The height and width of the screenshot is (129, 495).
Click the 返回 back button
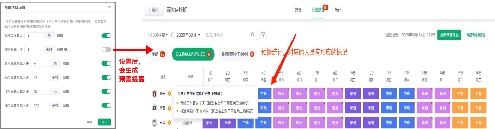[x=154, y=10]
